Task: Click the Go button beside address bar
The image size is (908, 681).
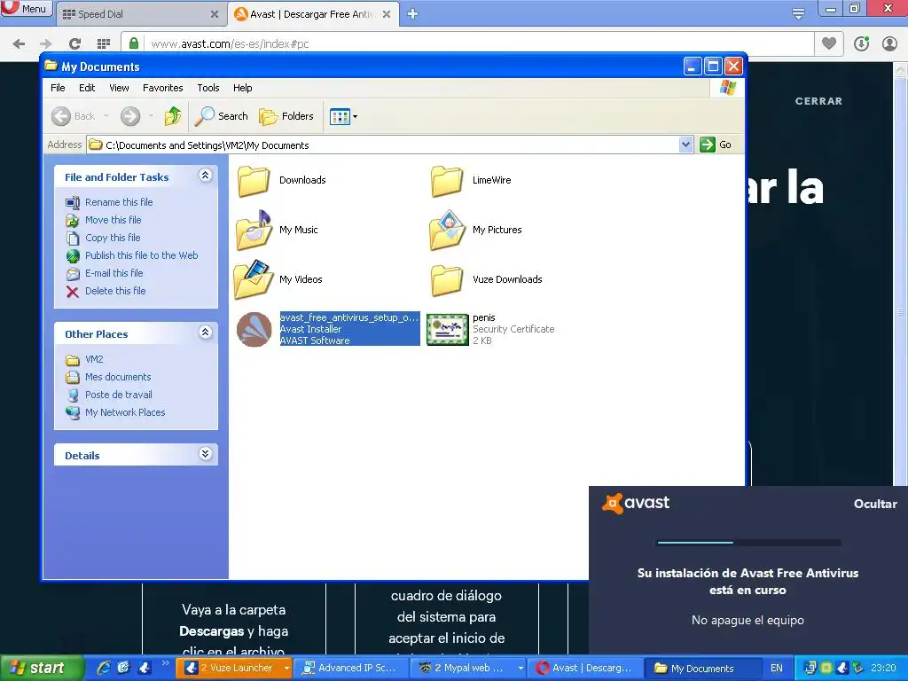Action: click(x=716, y=145)
